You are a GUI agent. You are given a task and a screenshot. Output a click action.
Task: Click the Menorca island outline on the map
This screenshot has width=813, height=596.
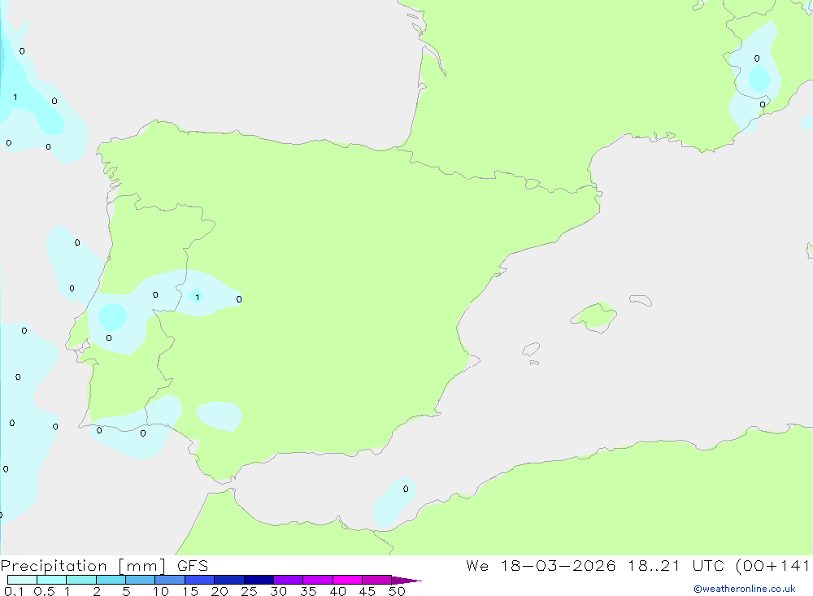641,300
